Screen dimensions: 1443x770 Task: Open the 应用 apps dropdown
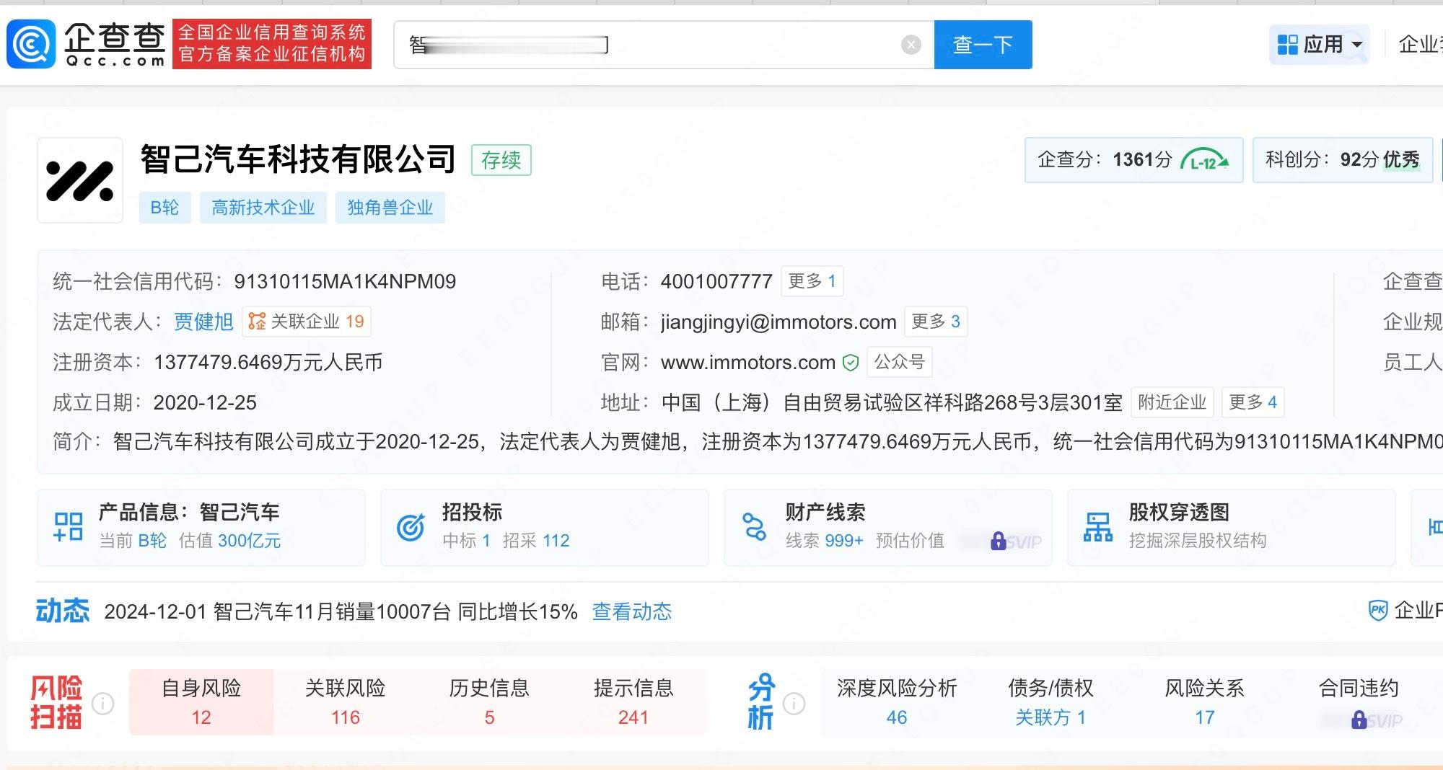1320,45
